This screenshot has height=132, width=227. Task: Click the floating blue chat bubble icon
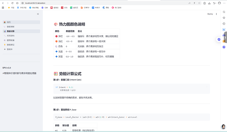point(219,39)
